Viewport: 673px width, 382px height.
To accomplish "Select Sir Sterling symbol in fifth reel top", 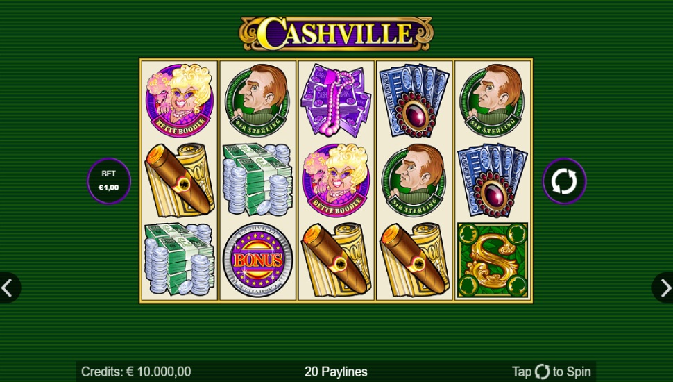I will [493, 100].
